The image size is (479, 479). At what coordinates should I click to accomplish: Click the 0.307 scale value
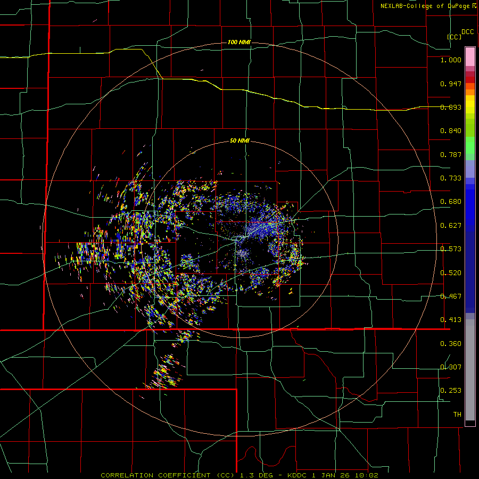[451, 367]
